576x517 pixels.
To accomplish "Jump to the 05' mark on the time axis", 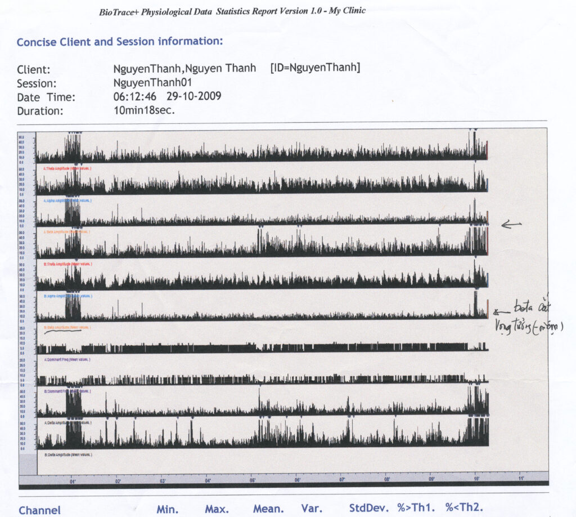I will click(x=253, y=480).
